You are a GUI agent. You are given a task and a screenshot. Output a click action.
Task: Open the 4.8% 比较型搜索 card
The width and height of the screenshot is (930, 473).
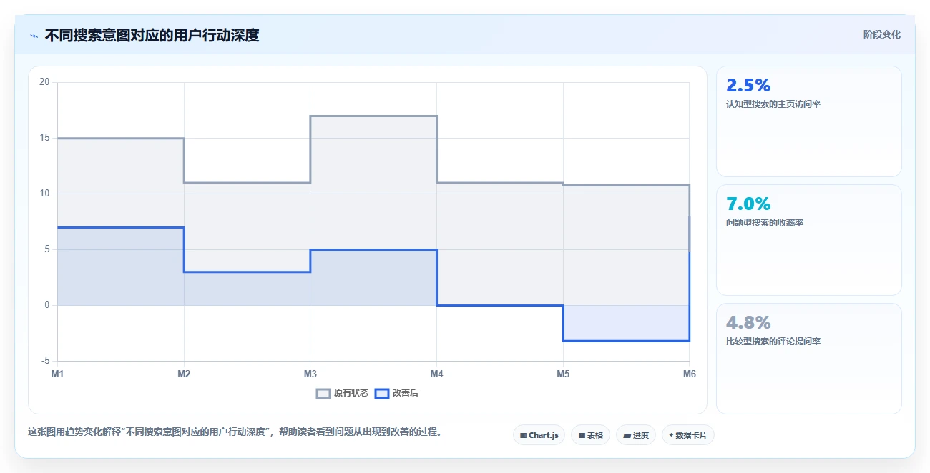(x=809, y=359)
